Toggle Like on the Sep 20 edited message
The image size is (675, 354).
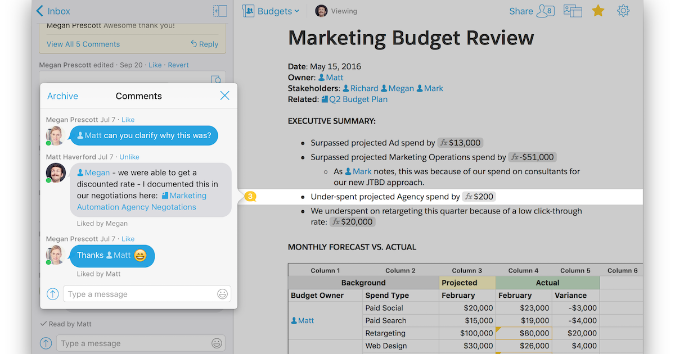(x=155, y=65)
